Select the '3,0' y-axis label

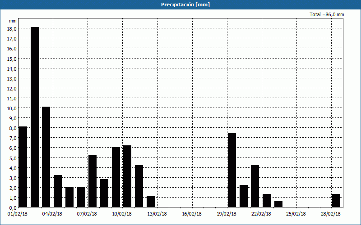coord(13,178)
